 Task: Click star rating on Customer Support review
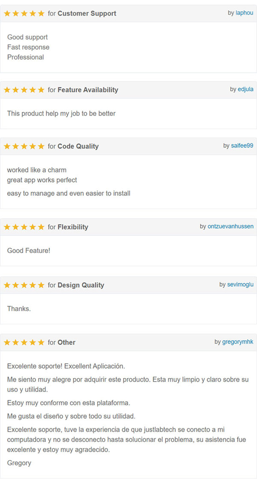tap(24, 13)
